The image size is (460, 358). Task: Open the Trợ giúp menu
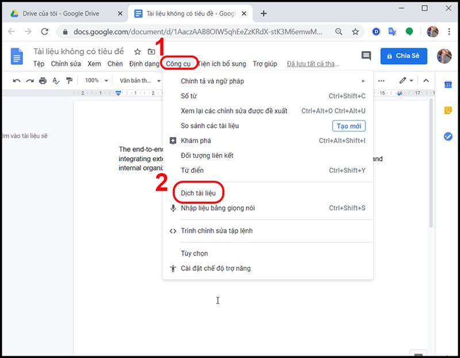265,64
